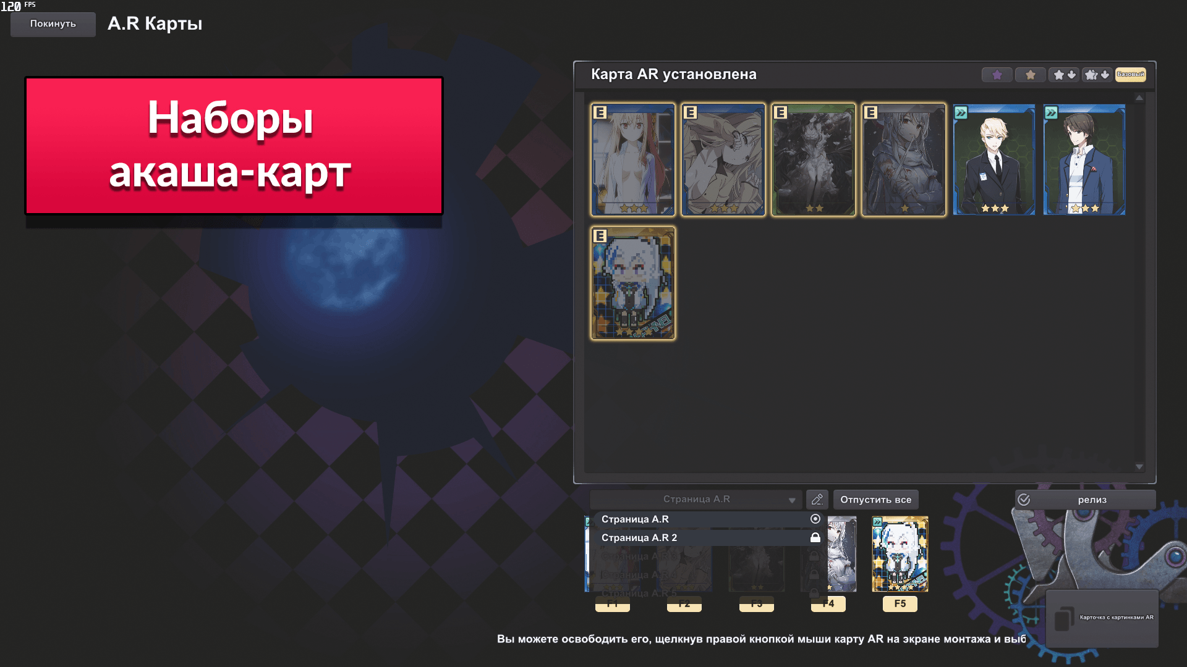1187x667 pixels.
Task: Click the arrow badge on brown-haired man card
Action: (1051, 112)
